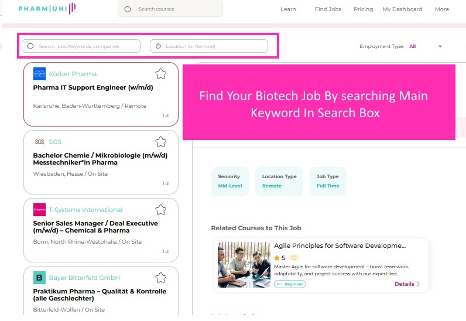Click 'Wiesbaden, Hesse / On Site' location text
Image resolution: width=466 pixels, height=321 pixels.
pyautogui.click(x=70, y=174)
